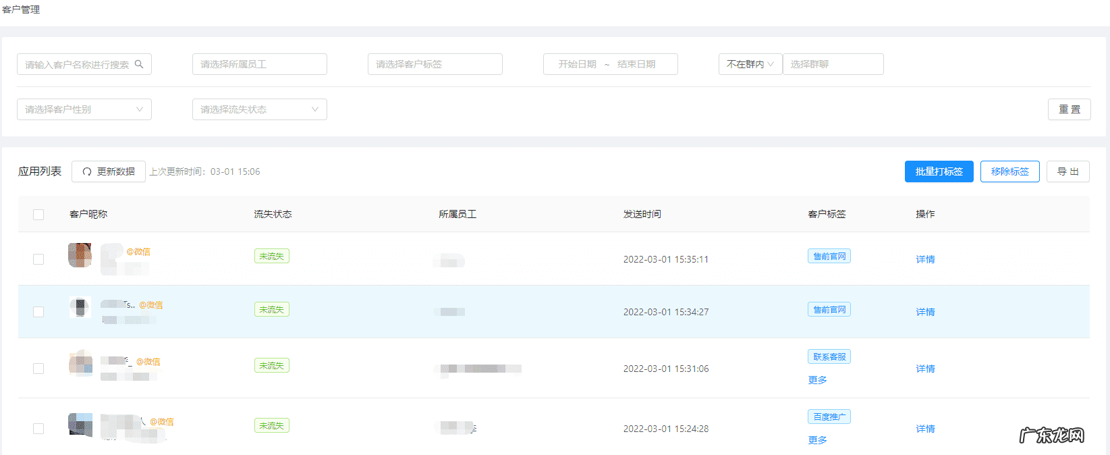Click 未流失 status in 15:31:06 row
The height and width of the screenshot is (455, 1110).
point(272,365)
